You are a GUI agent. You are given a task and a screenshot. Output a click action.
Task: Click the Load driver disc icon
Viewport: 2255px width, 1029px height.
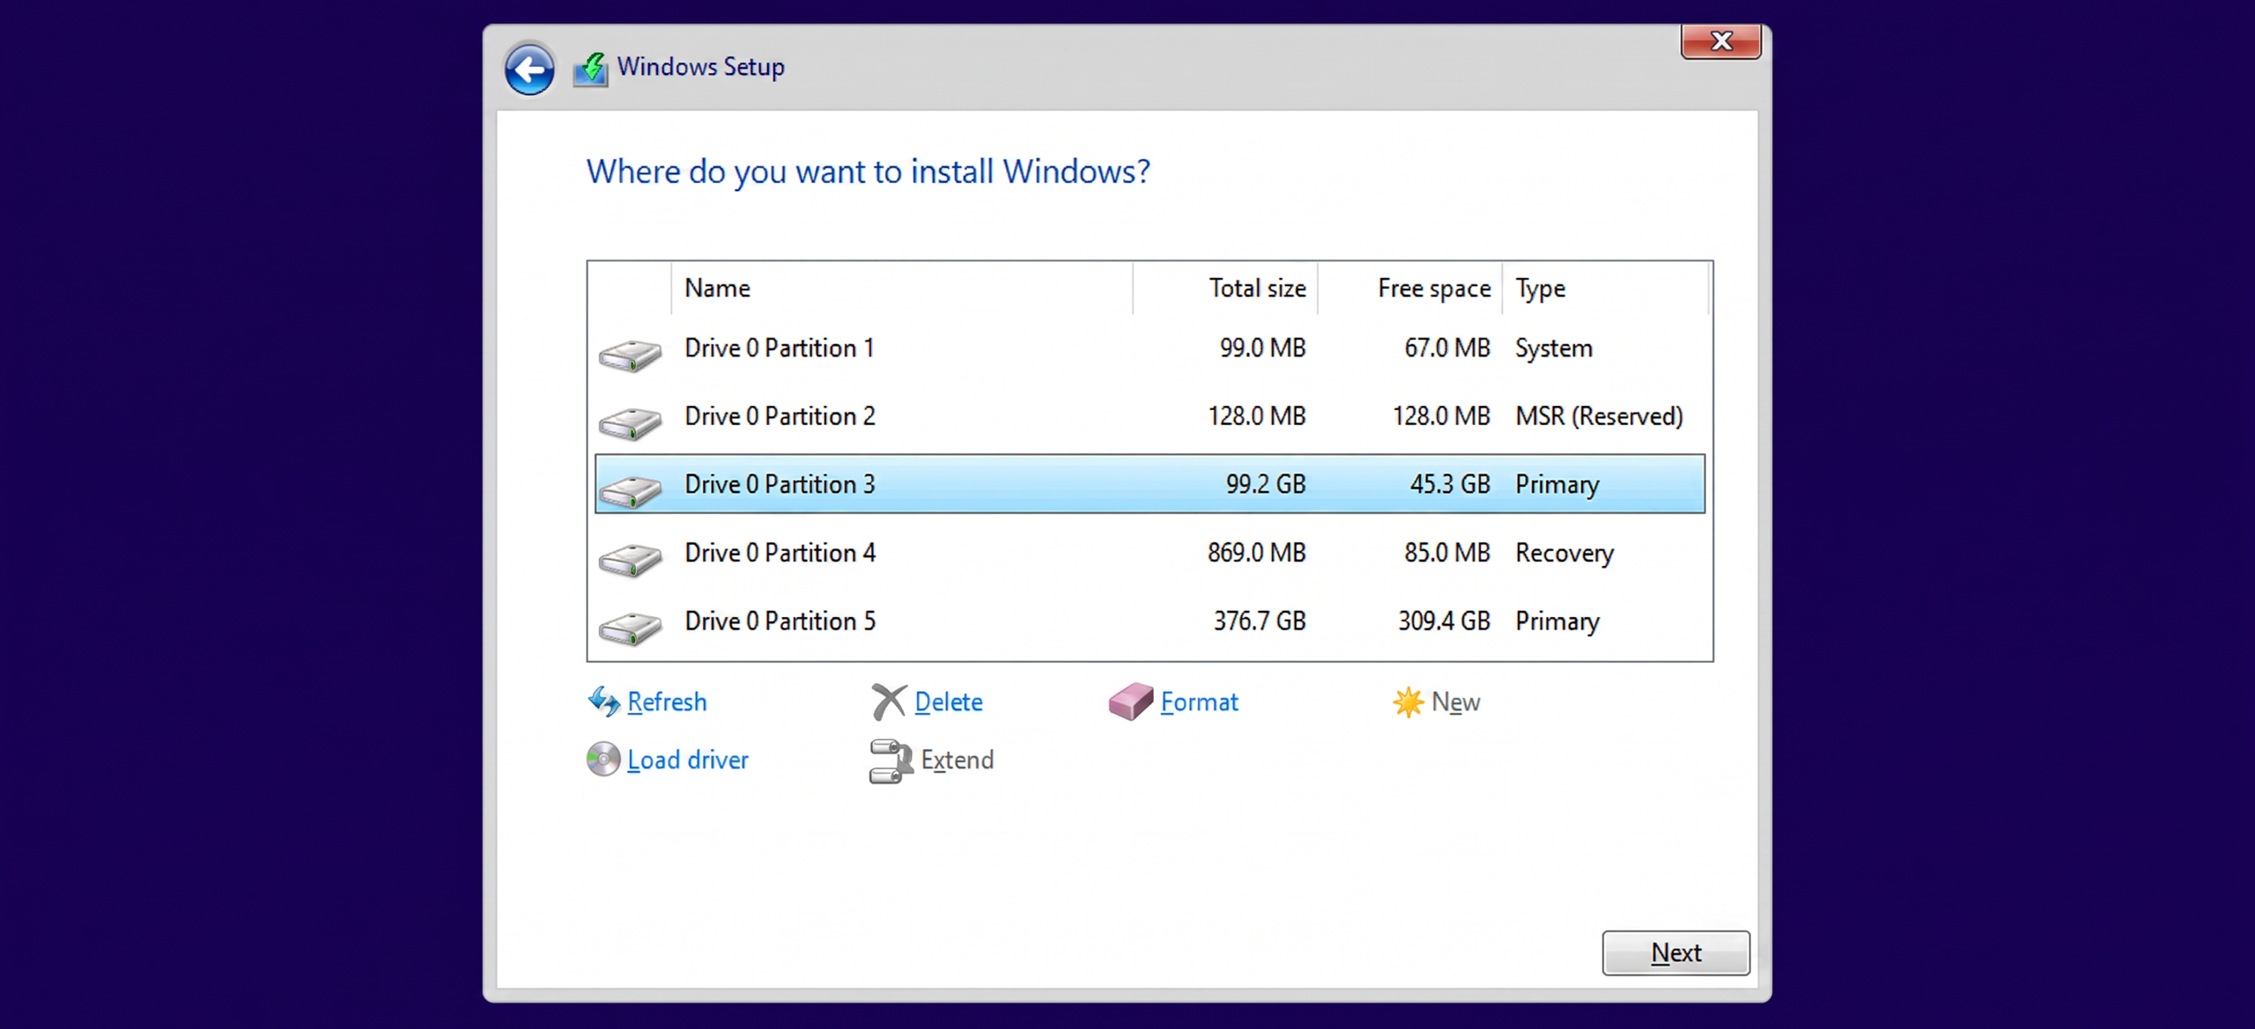(603, 760)
